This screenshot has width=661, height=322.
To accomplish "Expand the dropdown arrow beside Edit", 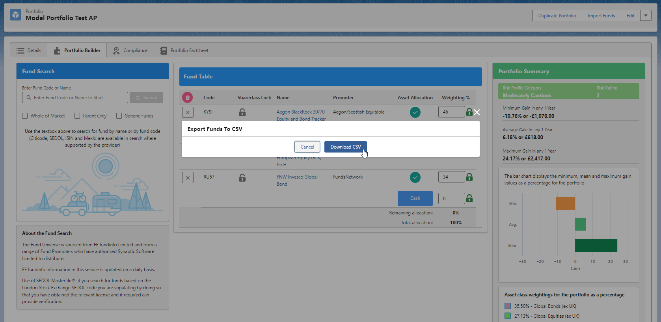I will click(x=646, y=16).
